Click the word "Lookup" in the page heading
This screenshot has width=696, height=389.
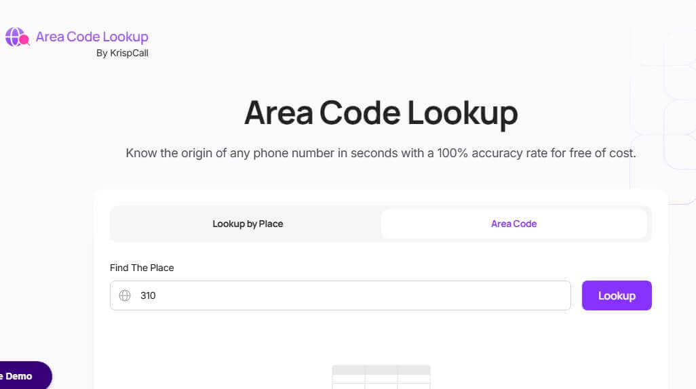462,113
